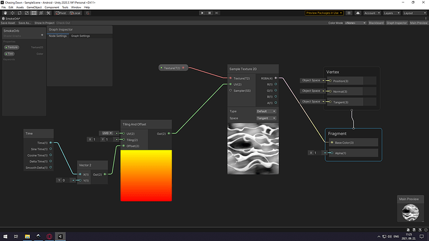Toggle the Main Preview panel

pos(418,23)
